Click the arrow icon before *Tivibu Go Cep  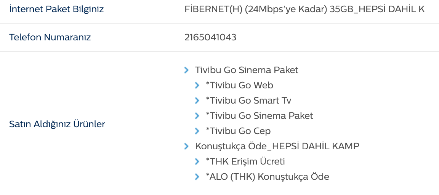(x=197, y=131)
